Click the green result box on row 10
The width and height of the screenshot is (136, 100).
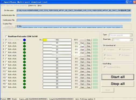pyautogui.click(x=95, y=68)
